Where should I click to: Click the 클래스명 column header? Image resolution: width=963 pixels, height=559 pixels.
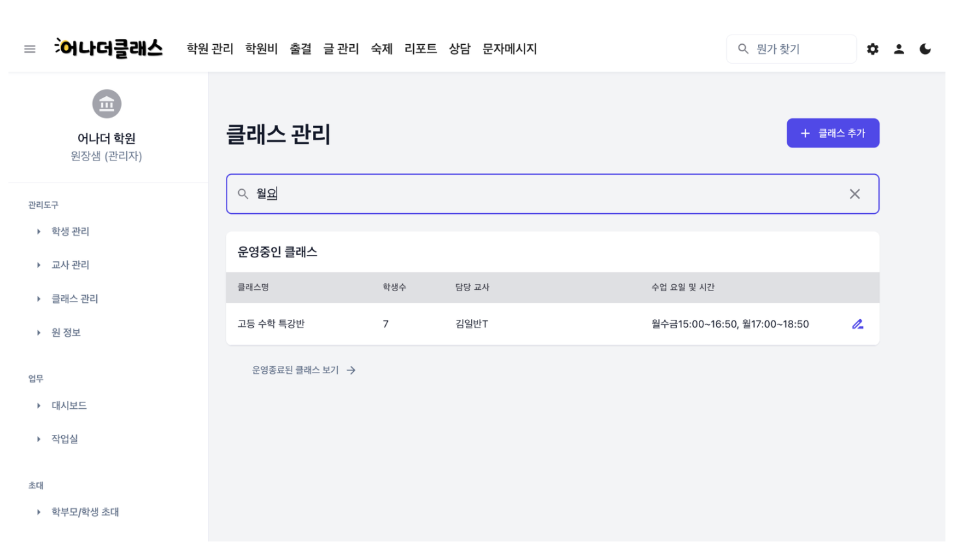[x=253, y=287]
